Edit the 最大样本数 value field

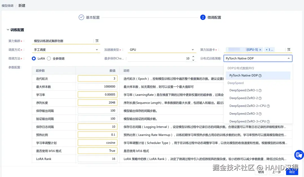pyautogui.click(x=97, y=87)
